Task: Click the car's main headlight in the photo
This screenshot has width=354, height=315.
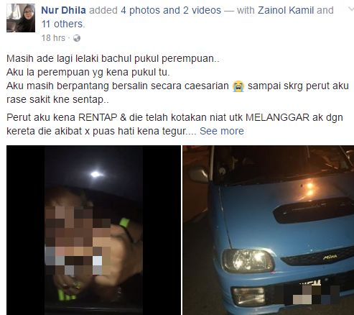Action: (x=248, y=260)
